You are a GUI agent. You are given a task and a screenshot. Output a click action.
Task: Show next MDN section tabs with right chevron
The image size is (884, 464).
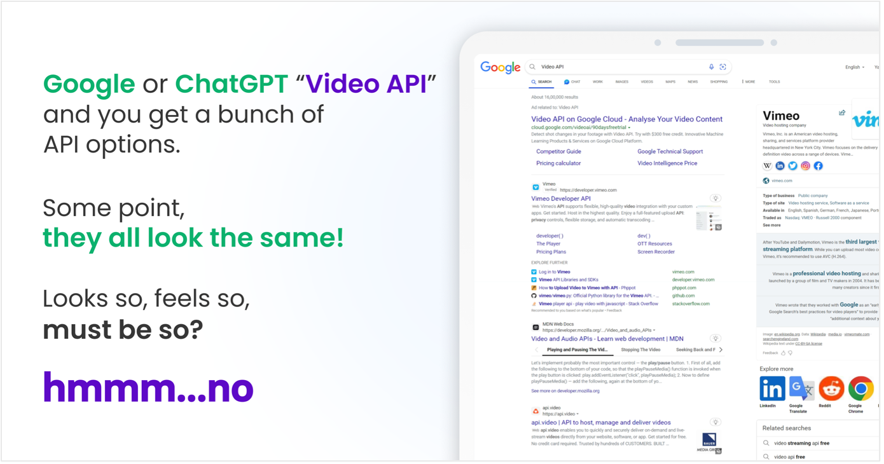721,350
